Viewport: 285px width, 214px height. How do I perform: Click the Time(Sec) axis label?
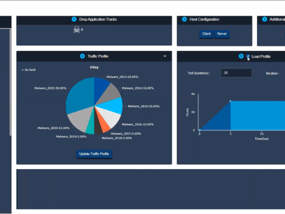(x=262, y=139)
